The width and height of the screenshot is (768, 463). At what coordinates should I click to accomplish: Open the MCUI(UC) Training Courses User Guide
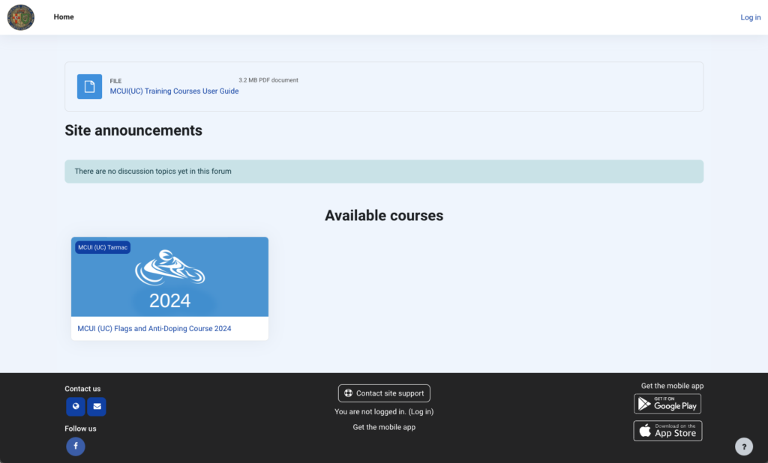174,91
